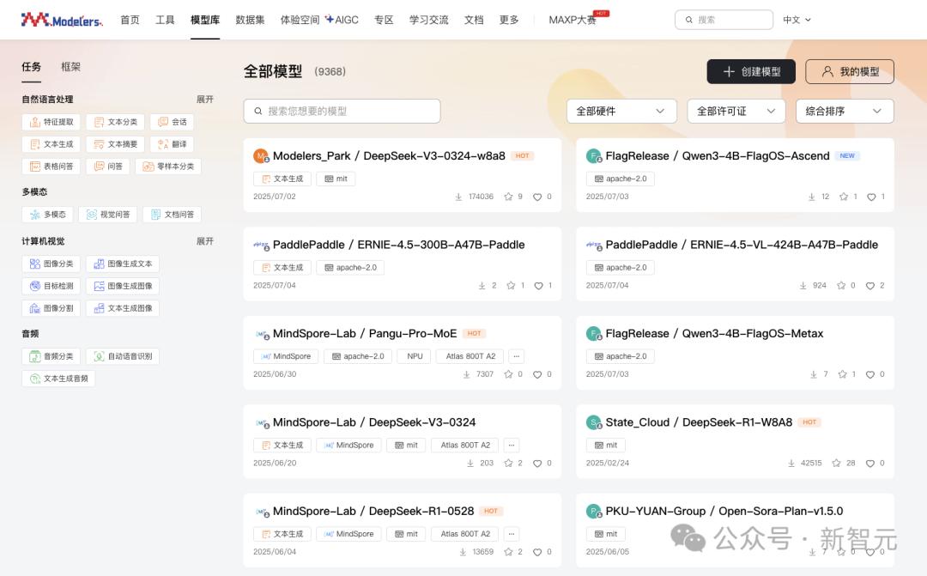The width and height of the screenshot is (927, 576).
Task: Click the Modelers logo
Action: point(62,20)
